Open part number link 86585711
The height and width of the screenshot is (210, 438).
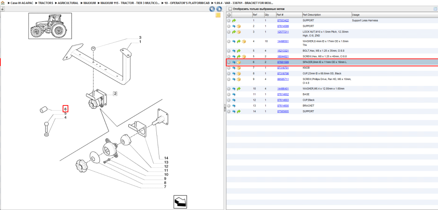283,79
